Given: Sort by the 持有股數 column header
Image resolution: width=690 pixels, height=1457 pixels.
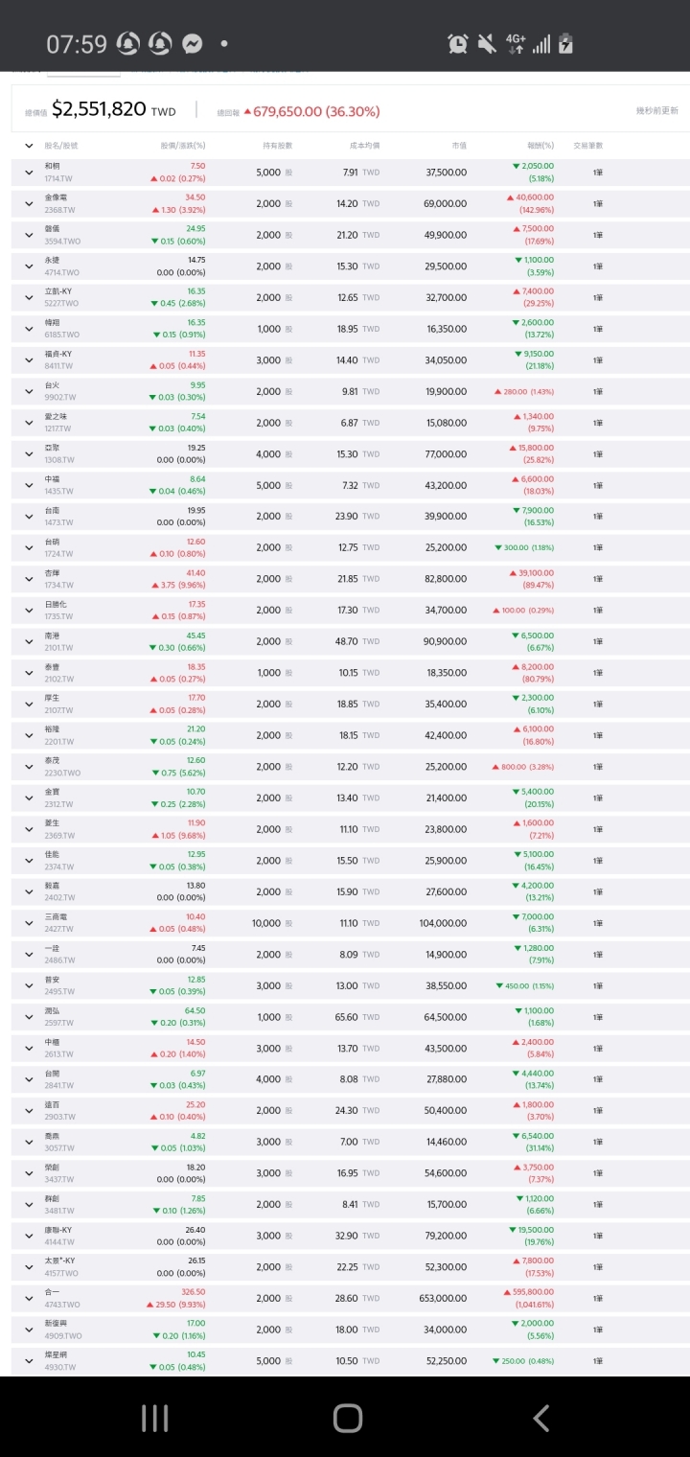Looking at the screenshot, I should pos(277,146).
